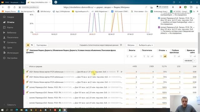Toggle Итого и средние row checkbox
The height and width of the screenshot is (112, 200).
click(27, 66)
